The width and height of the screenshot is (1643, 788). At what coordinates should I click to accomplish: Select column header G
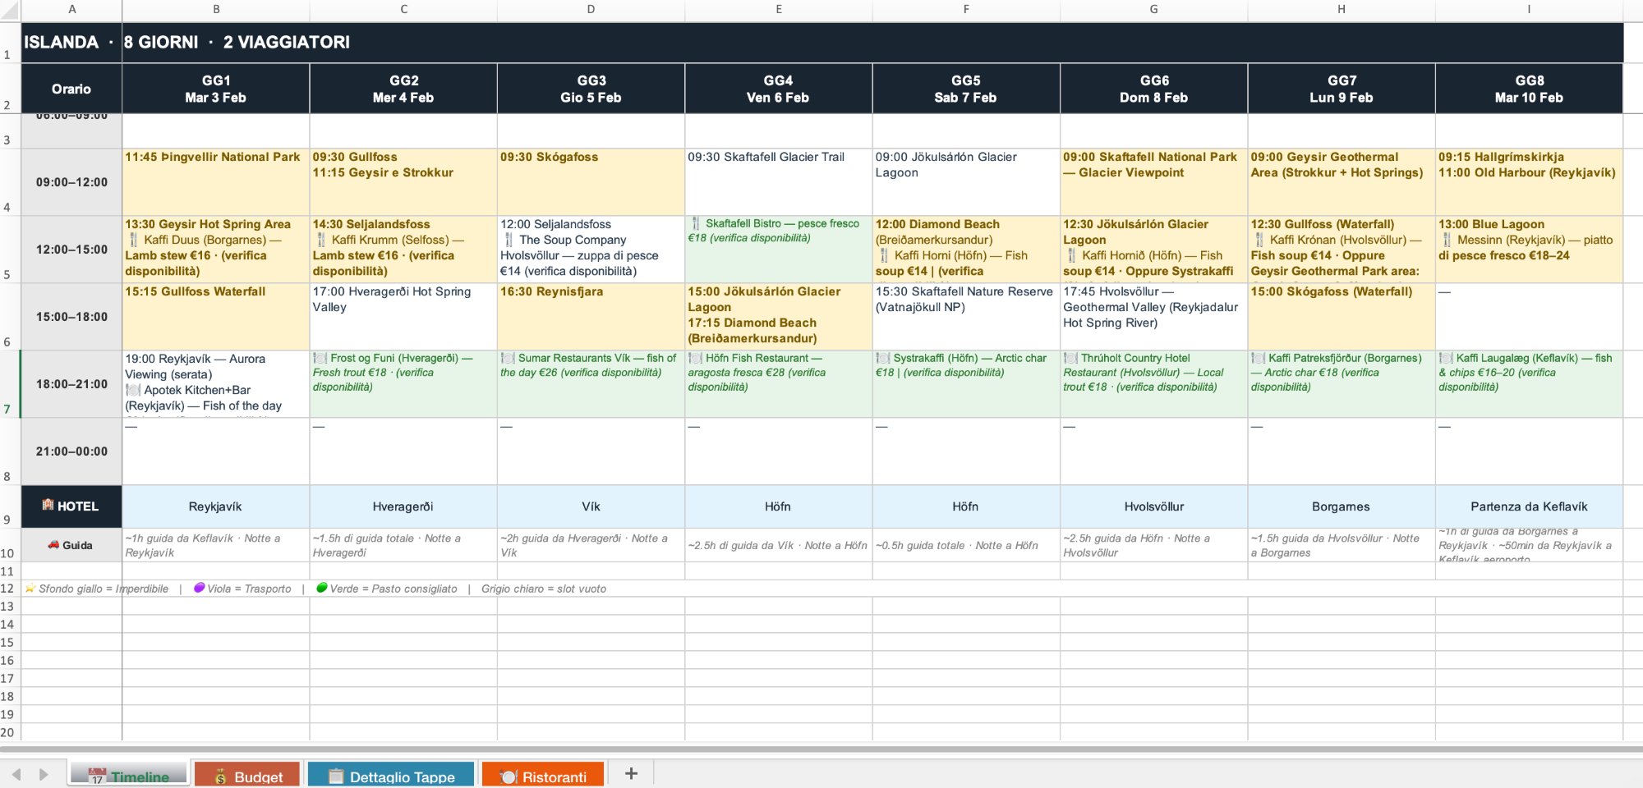click(1153, 9)
